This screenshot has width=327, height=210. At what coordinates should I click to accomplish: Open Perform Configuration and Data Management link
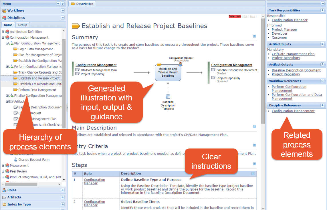(297, 96)
